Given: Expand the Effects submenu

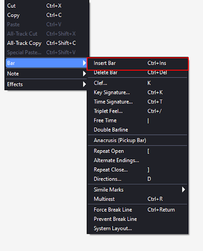Looking at the screenshot, I should click(x=47, y=84).
